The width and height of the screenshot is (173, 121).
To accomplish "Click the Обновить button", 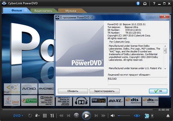I will (73, 91).
